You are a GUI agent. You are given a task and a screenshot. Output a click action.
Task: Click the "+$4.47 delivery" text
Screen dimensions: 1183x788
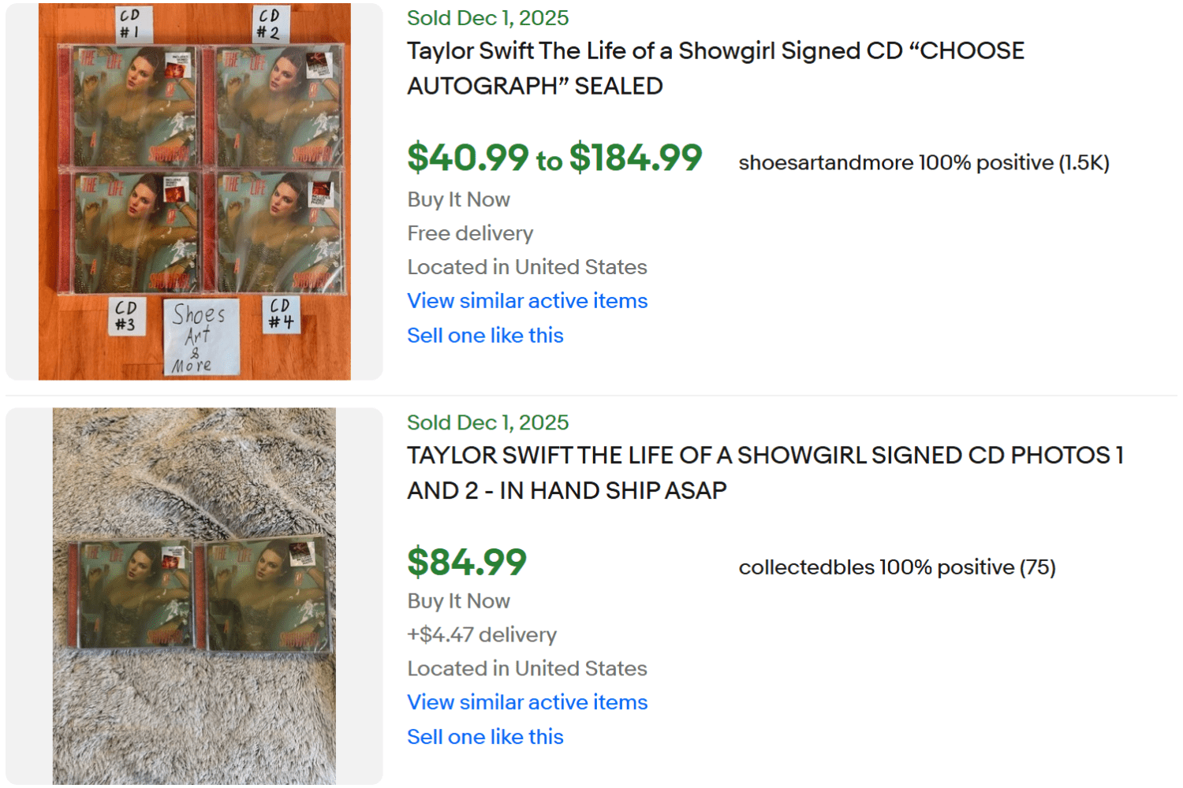[x=481, y=634]
